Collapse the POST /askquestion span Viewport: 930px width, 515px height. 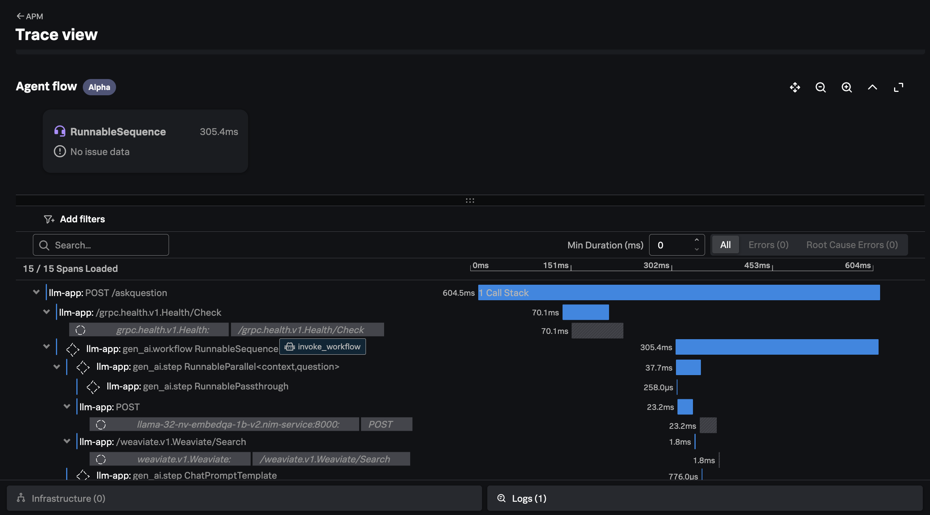pos(36,292)
